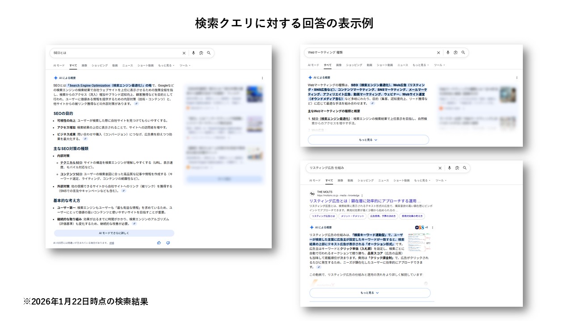Open the リスティング広告とは THE MOLTS article link
Image resolution: width=572 pixels, height=321 pixels.
click(x=365, y=201)
